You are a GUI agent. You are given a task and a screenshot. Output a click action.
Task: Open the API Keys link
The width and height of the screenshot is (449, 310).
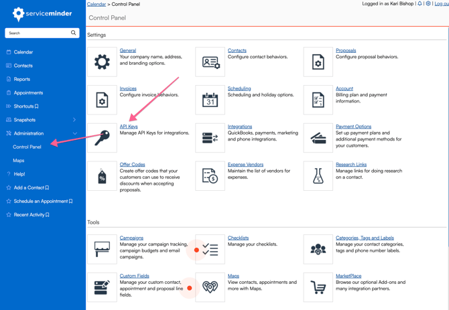click(129, 127)
